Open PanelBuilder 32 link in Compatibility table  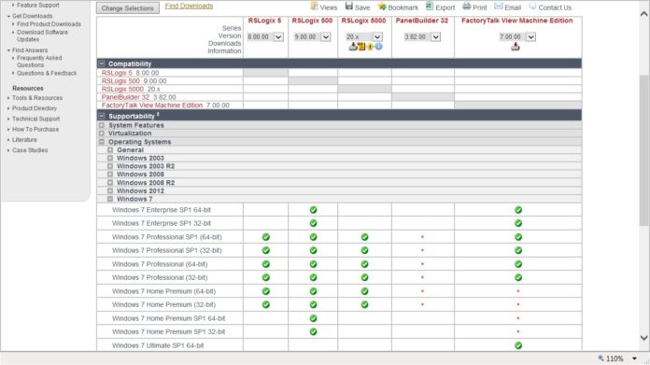point(125,97)
